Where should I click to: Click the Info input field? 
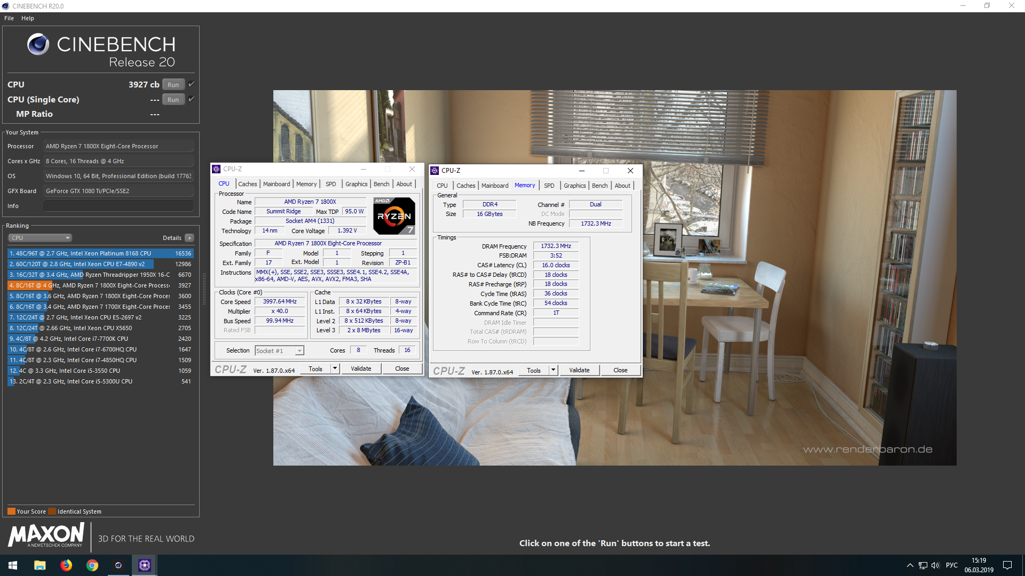(x=118, y=206)
